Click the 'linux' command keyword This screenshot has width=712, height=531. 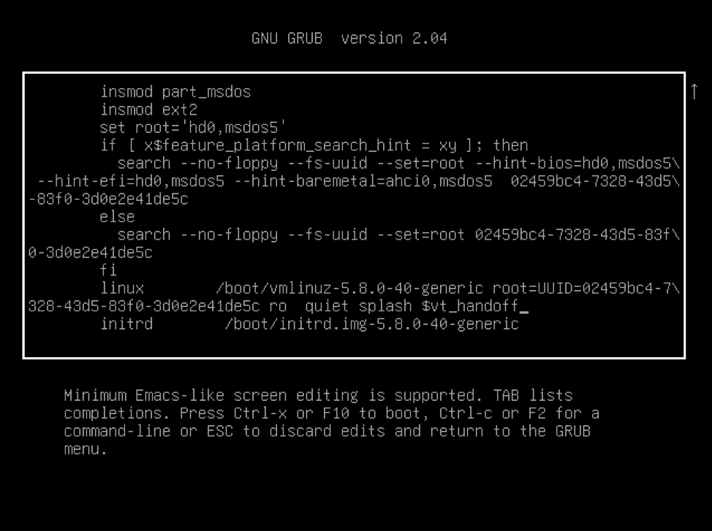[122, 289]
